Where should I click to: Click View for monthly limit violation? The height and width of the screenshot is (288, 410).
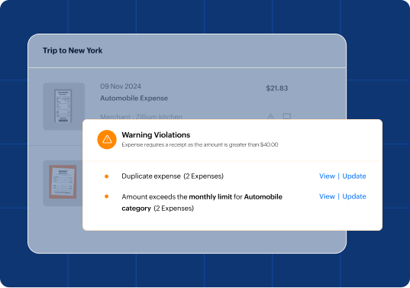[327, 196]
